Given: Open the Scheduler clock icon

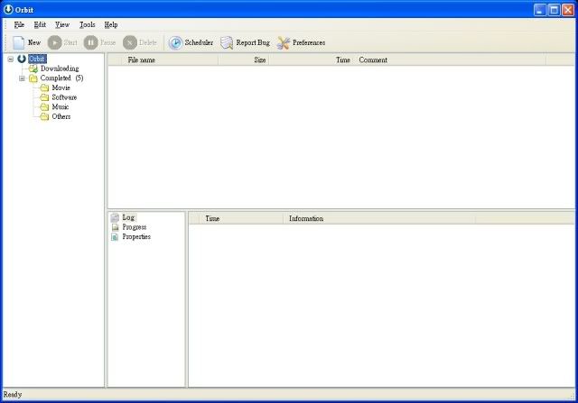Looking at the screenshot, I should click(x=175, y=42).
